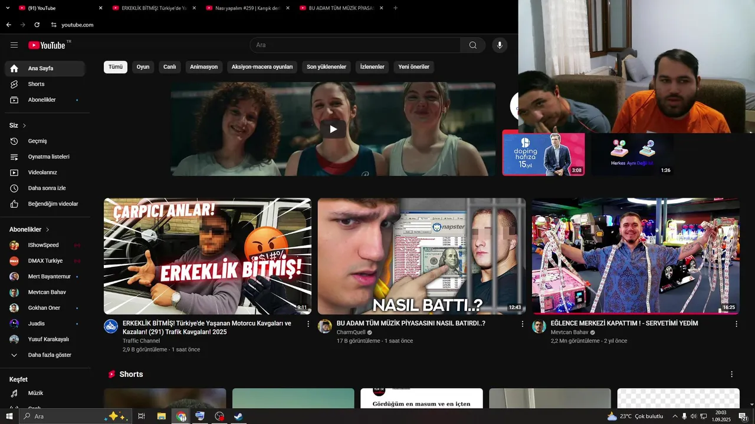Open Juadis channel in sidebar
Viewport: 755px width, 424px height.
(x=45, y=324)
